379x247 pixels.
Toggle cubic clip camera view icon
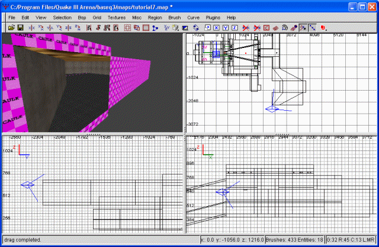[x=185, y=28]
